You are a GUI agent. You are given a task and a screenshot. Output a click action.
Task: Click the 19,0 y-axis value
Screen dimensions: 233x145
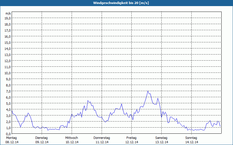[8, 18]
